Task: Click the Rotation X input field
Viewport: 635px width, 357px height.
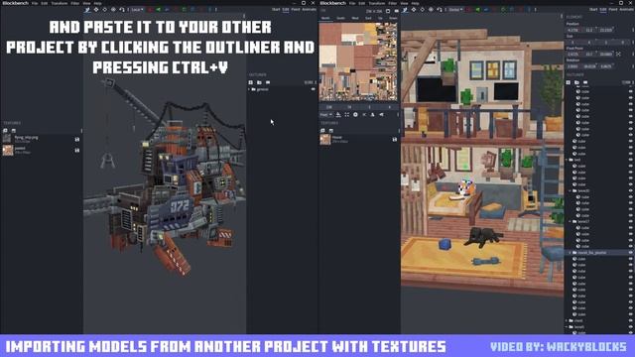Action: click(574, 66)
